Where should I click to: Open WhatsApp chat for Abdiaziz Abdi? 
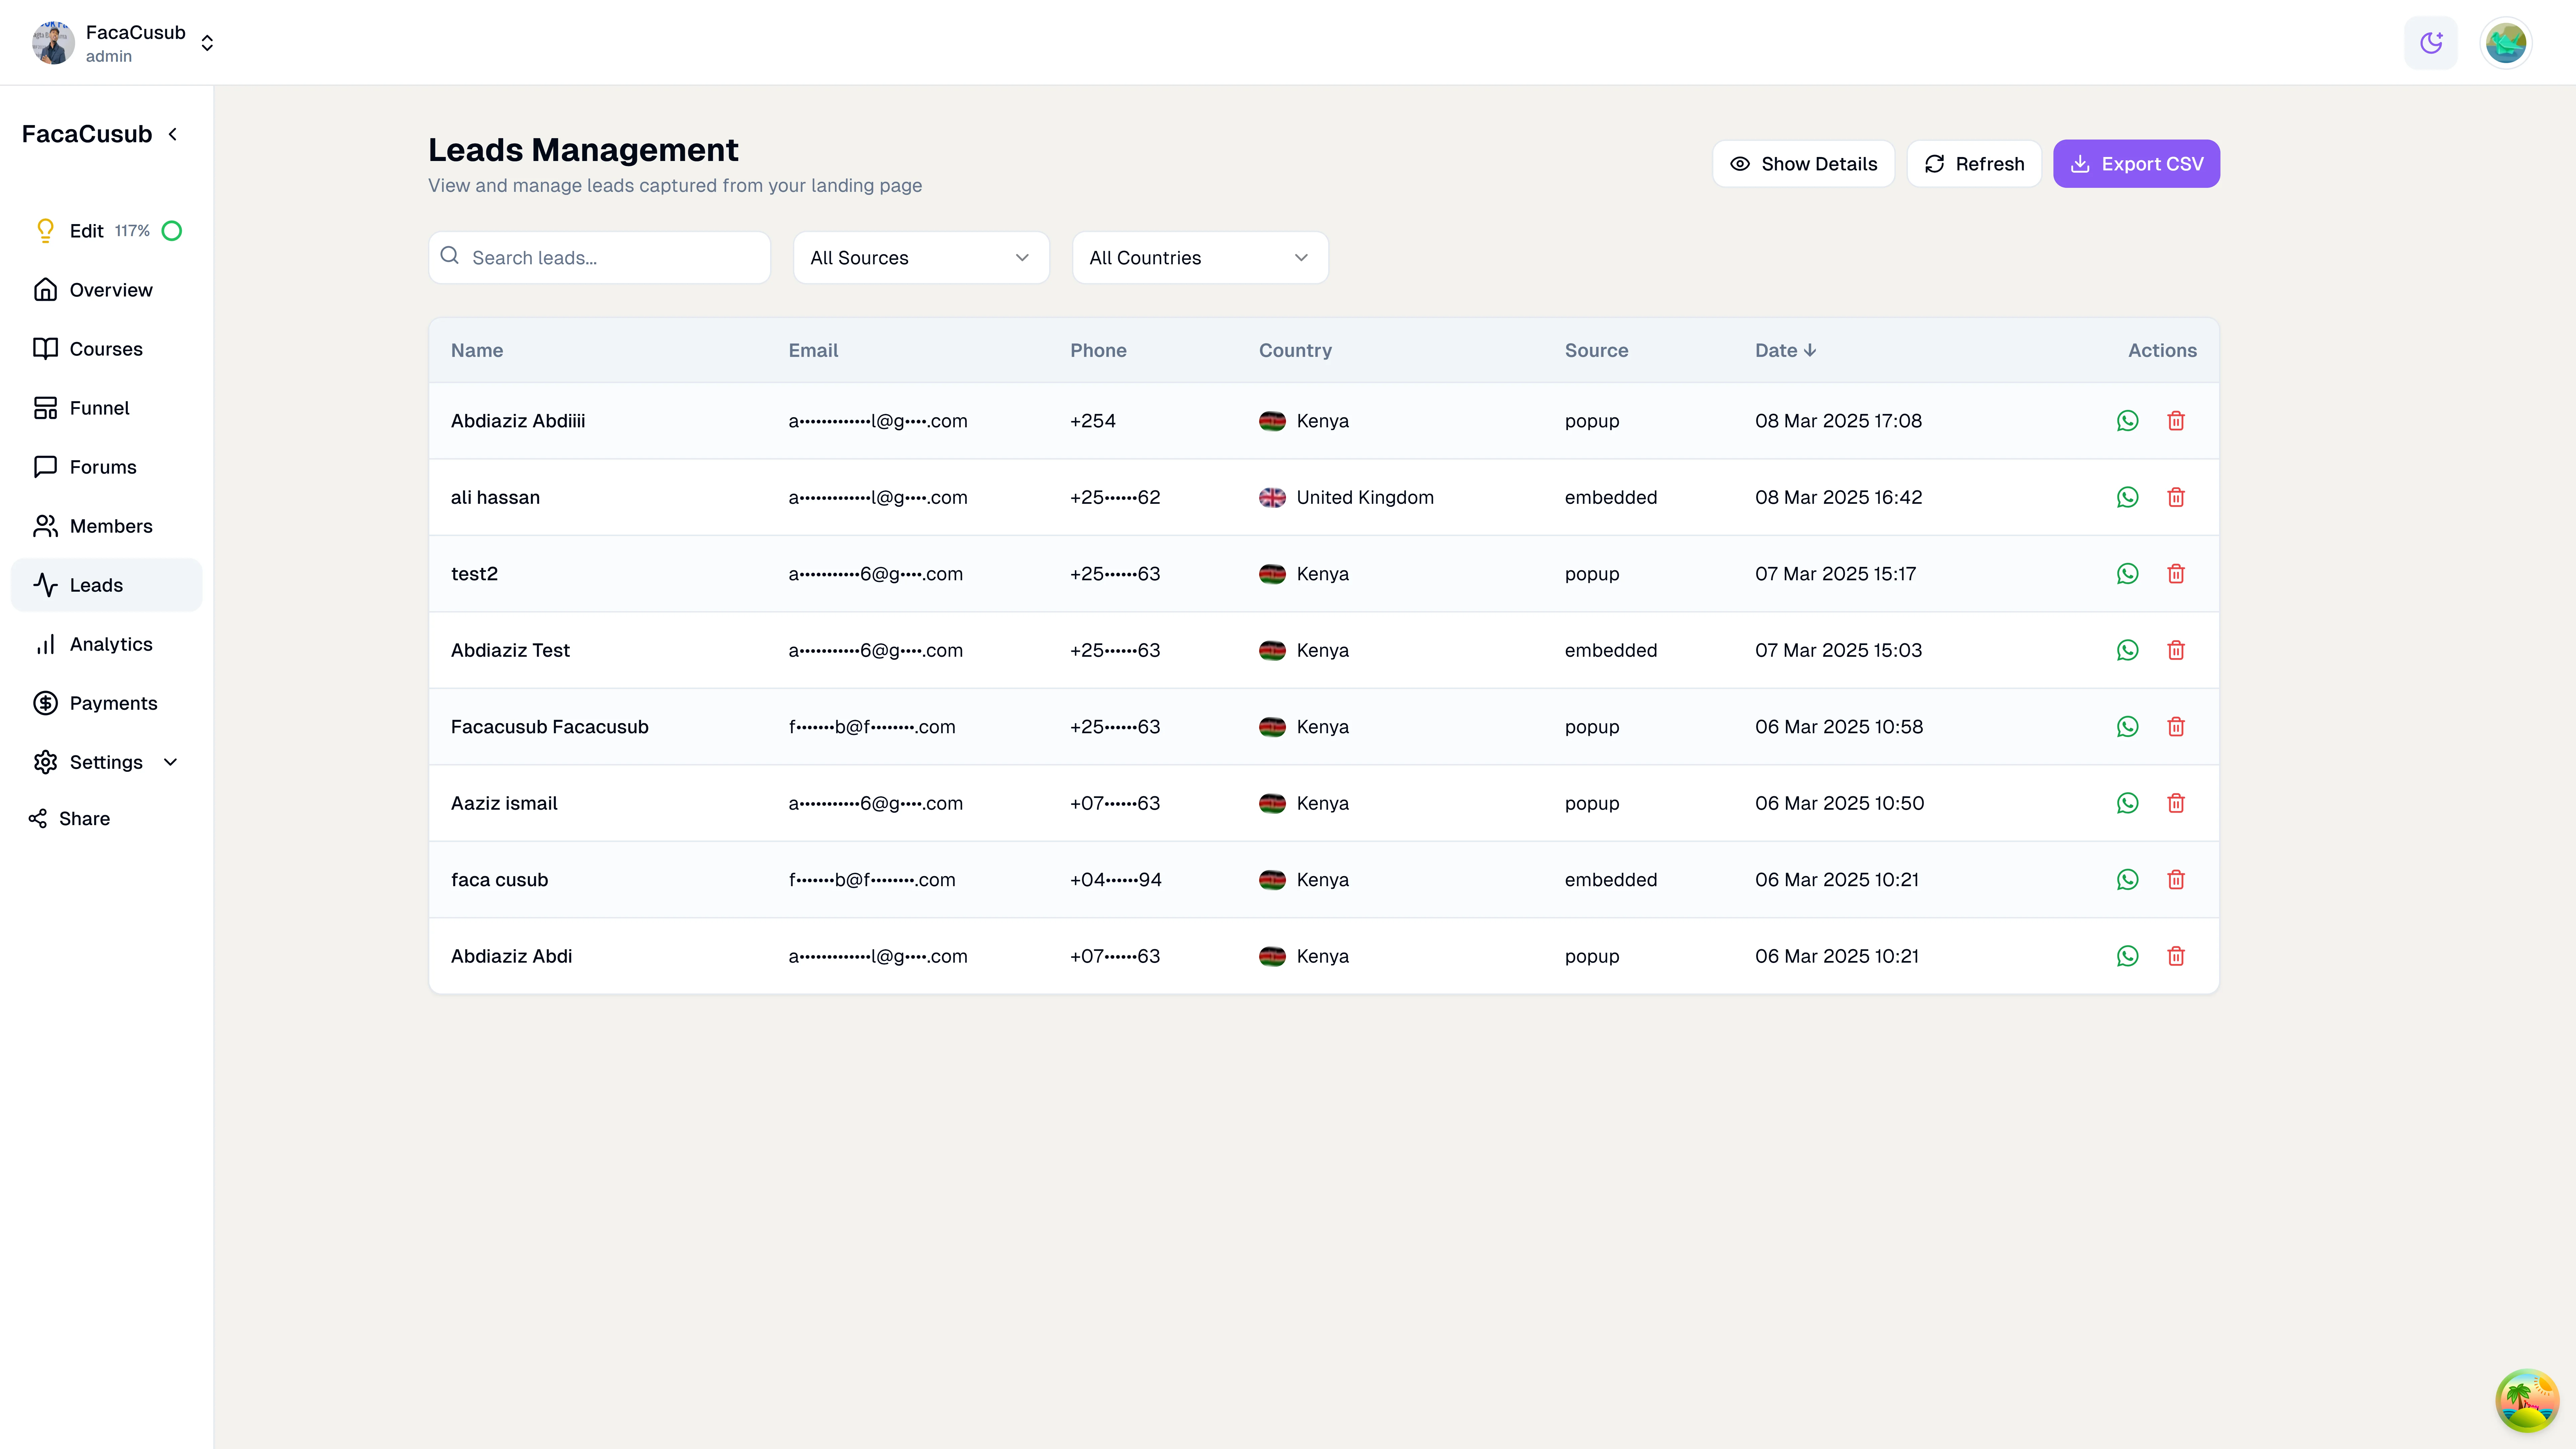point(2127,956)
